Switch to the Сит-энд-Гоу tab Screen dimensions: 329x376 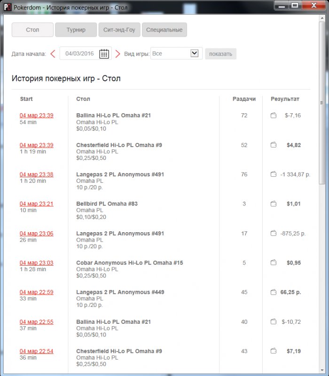coord(119,30)
